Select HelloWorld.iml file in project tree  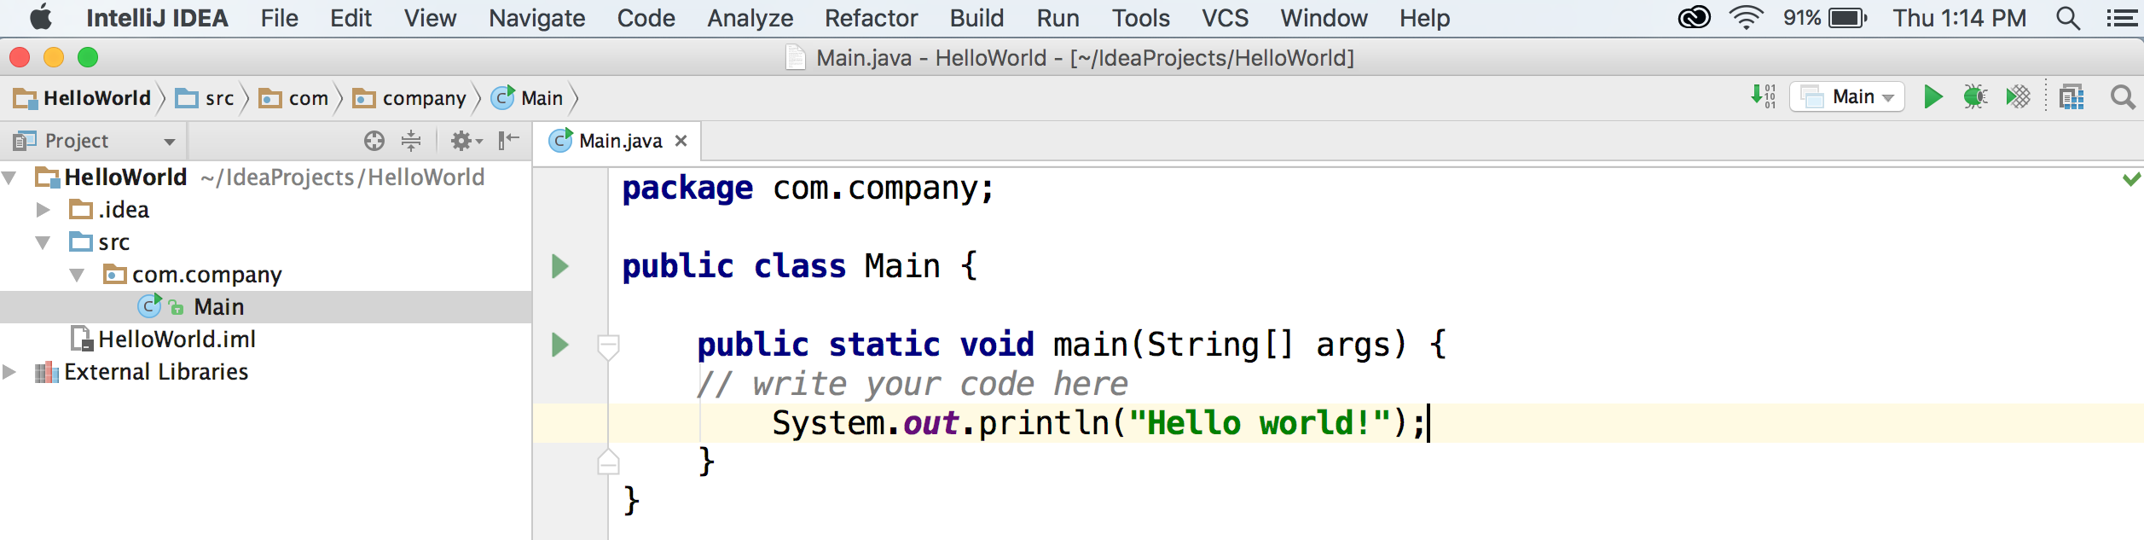click(265, 340)
